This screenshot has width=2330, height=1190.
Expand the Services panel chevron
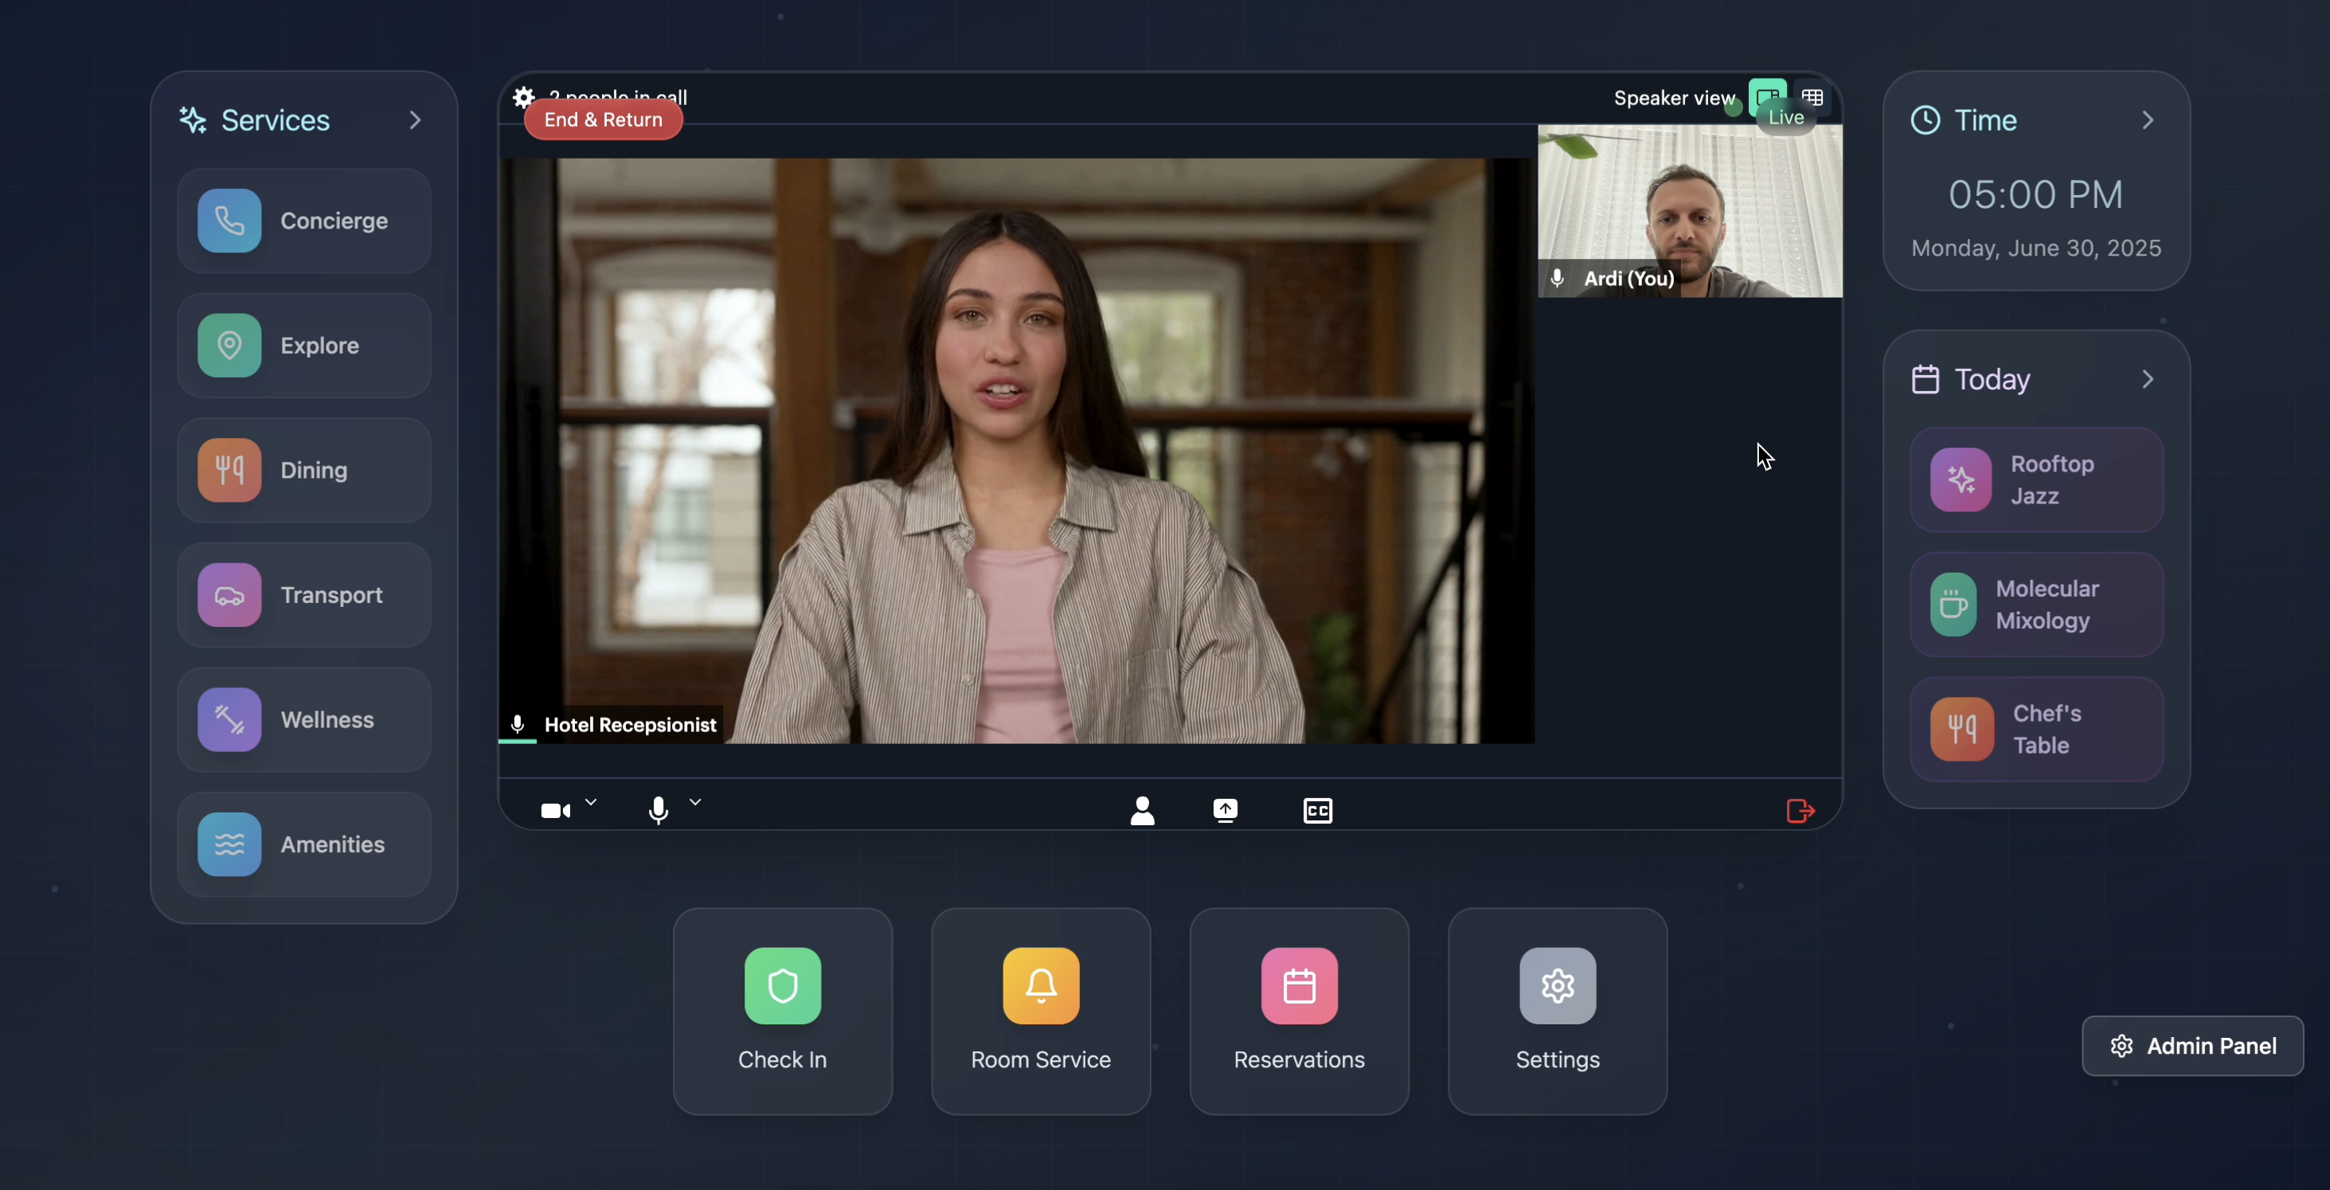tap(415, 120)
